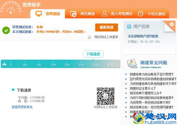This screenshot has width=177, height=125.
Task: Switch to the 个性化测试 tab
Action: pyautogui.click(x=152, y=14)
